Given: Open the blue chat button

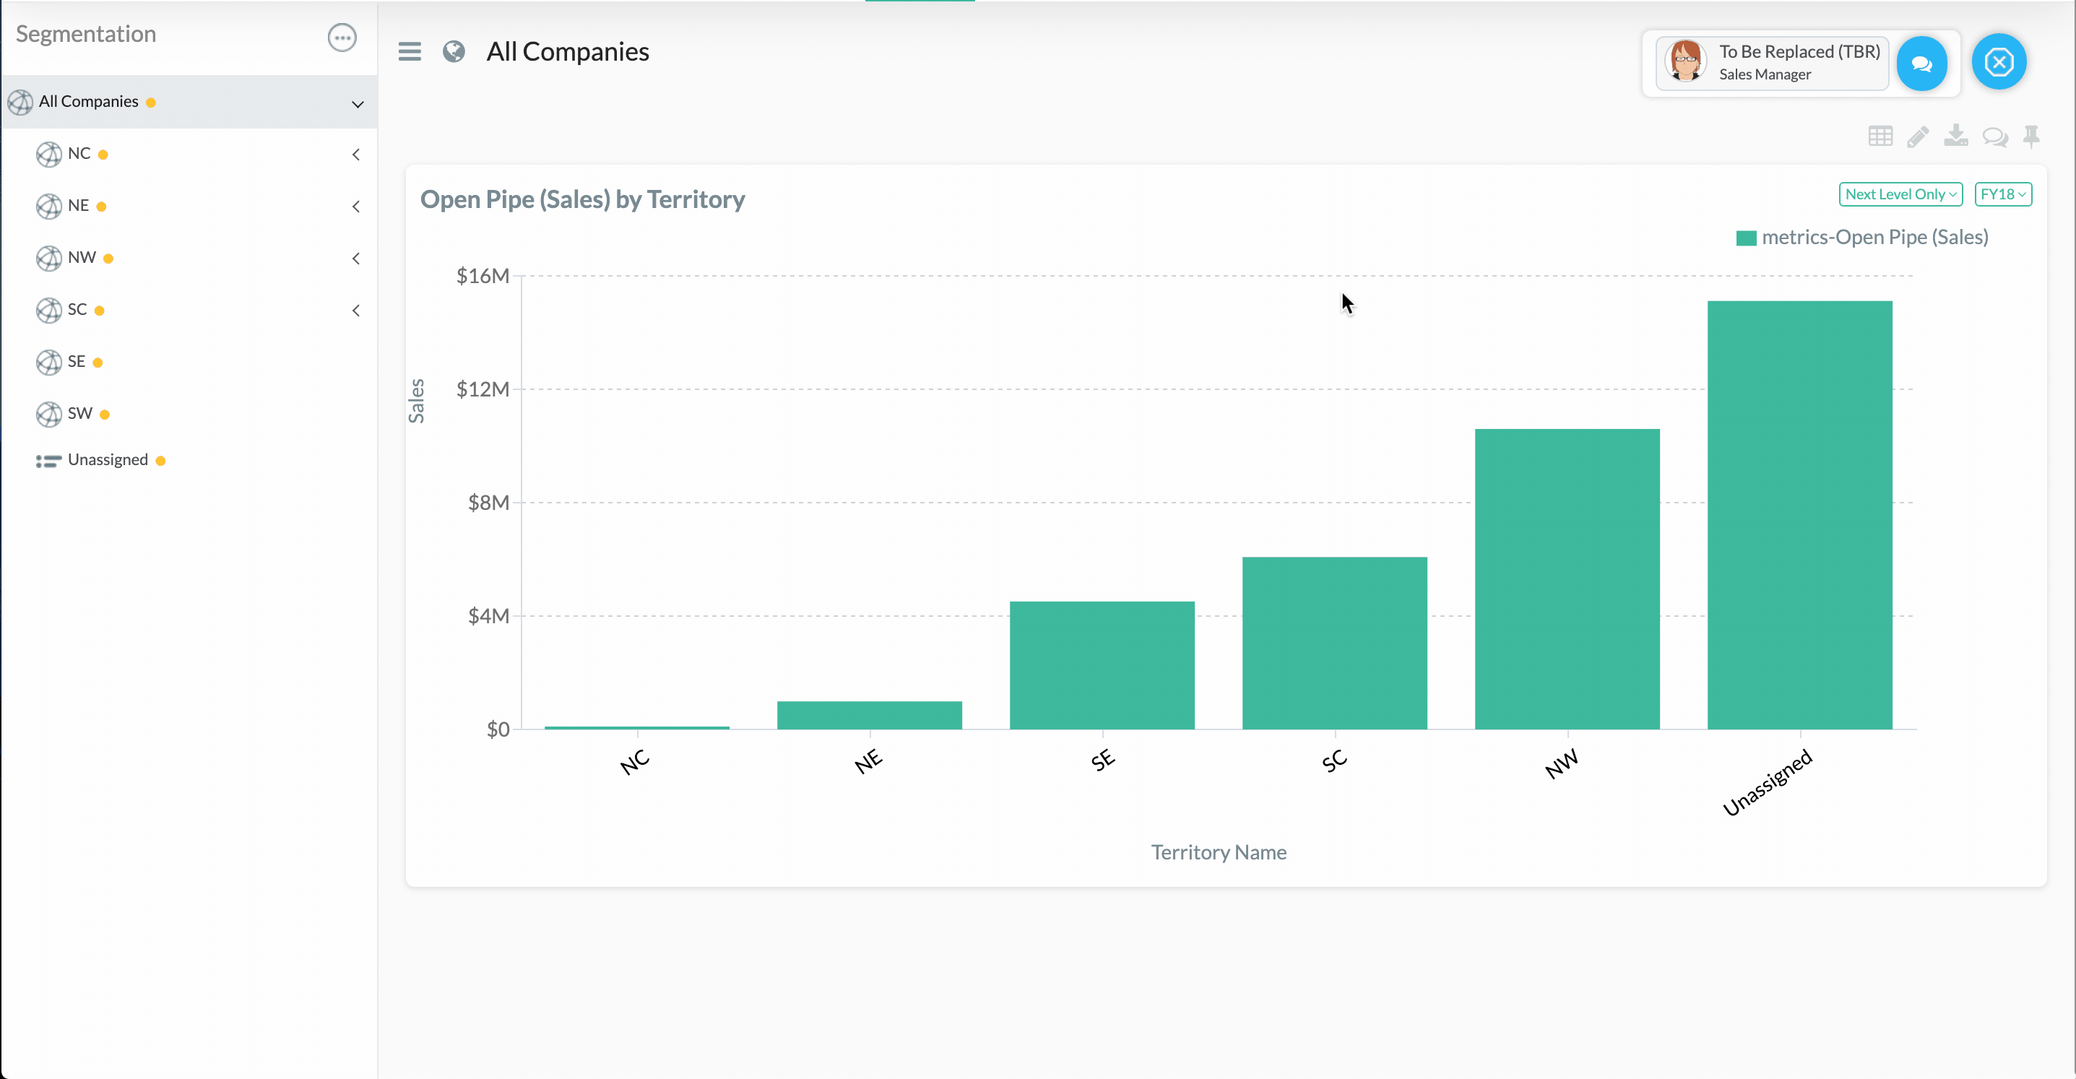Looking at the screenshot, I should click(1921, 64).
